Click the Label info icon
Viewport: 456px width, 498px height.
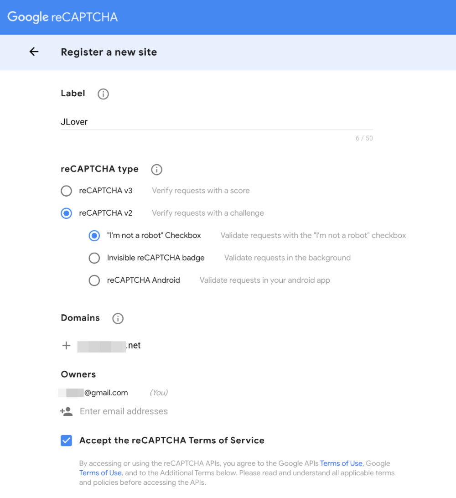[104, 94]
